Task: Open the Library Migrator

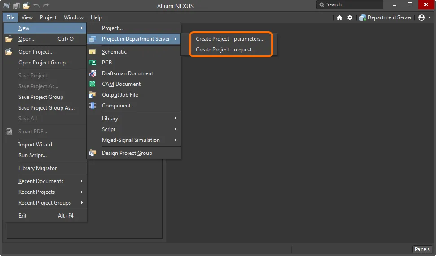Action: pyautogui.click(x=45, y=168)
